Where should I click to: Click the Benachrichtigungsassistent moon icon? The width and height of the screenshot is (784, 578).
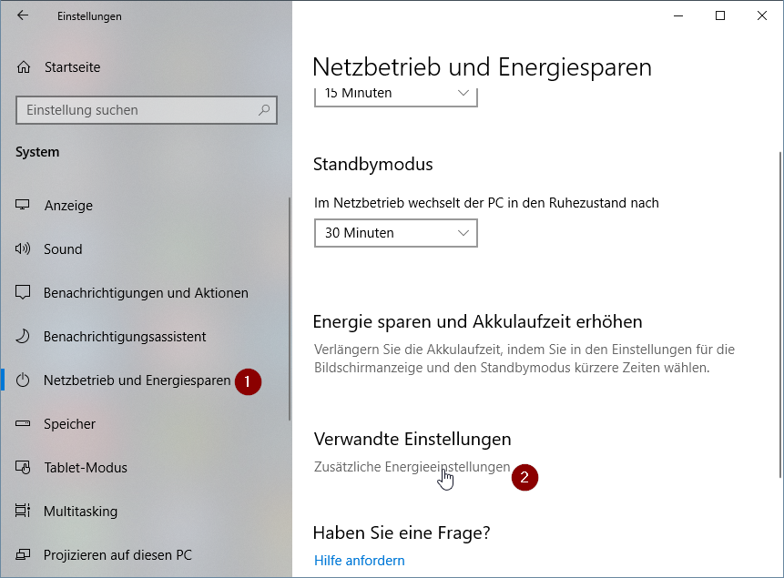click(23, 336)
